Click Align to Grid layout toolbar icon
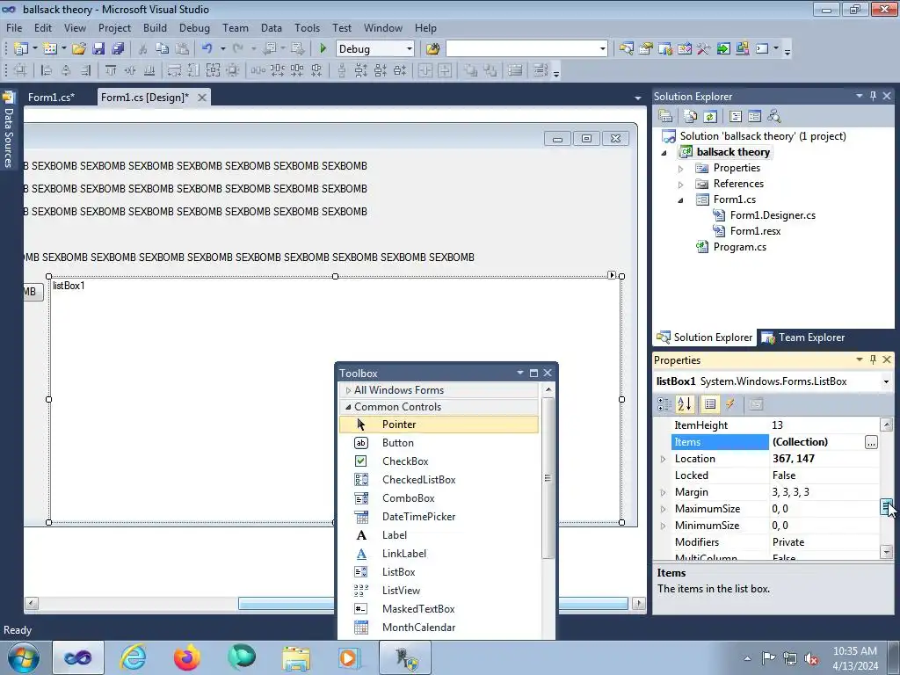 20,70
